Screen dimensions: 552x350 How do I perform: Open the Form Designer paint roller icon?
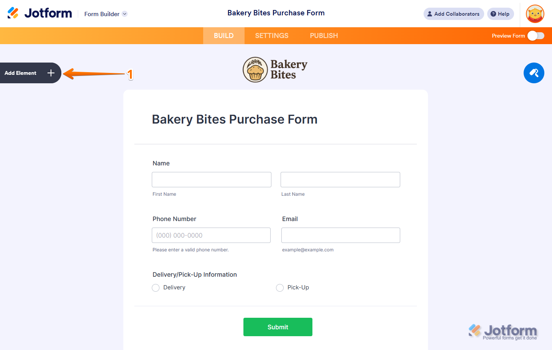click(534, 73)
